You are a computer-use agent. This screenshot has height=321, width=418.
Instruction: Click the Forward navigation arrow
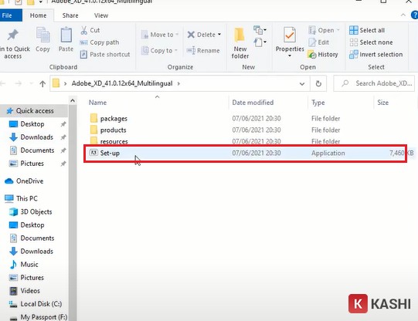pyautogui.click(x=18, y=84)
